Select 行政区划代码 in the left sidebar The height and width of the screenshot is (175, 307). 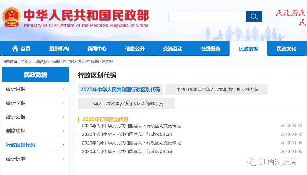tap(20, 145)
